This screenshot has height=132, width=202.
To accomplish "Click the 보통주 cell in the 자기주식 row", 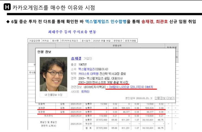I will pyautogui.click(x=89, y=116).
